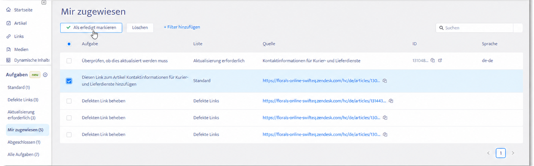Select Mir zugewiesen (5) list
The height and width of the screenshot is (166, 534).
click(27, 130)
